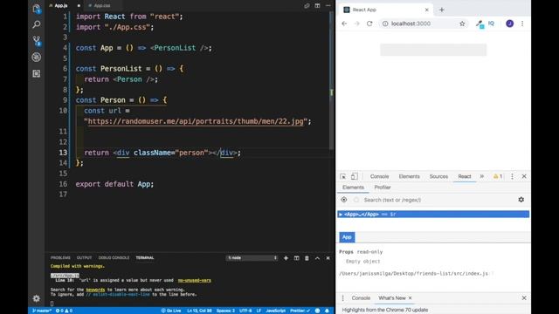The image size is (559, 314).
Task: Change language mode from JavaScript
Action: click(276, 311)
